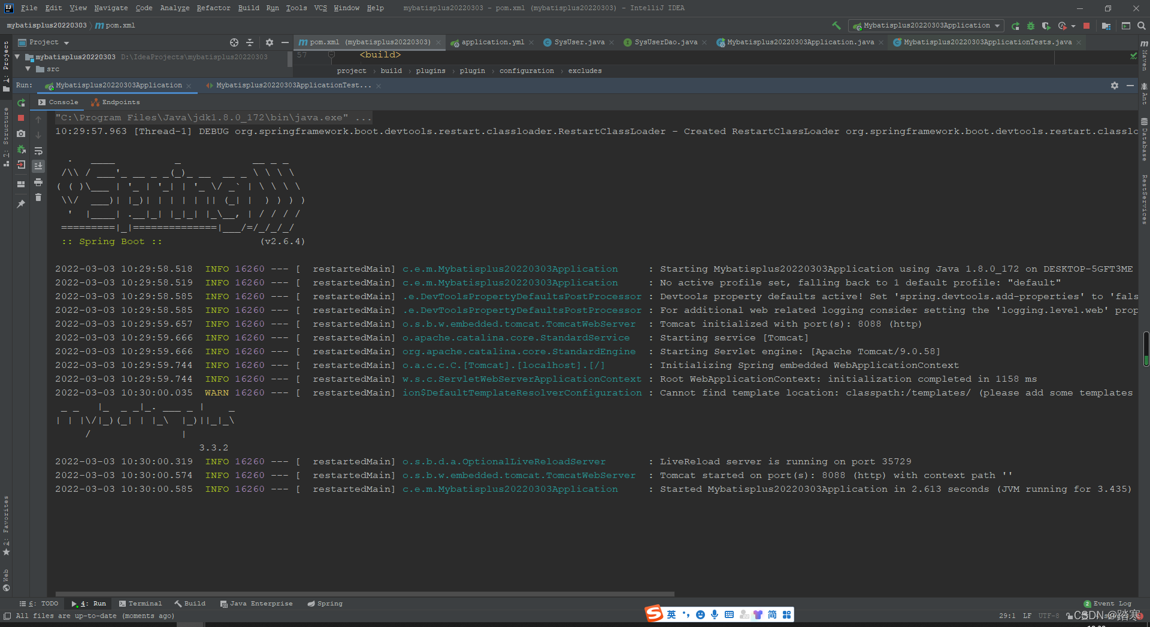Restore layout icon in Run panel
The height and width of the screenshot is (627, 1150).
pos(22,184)
